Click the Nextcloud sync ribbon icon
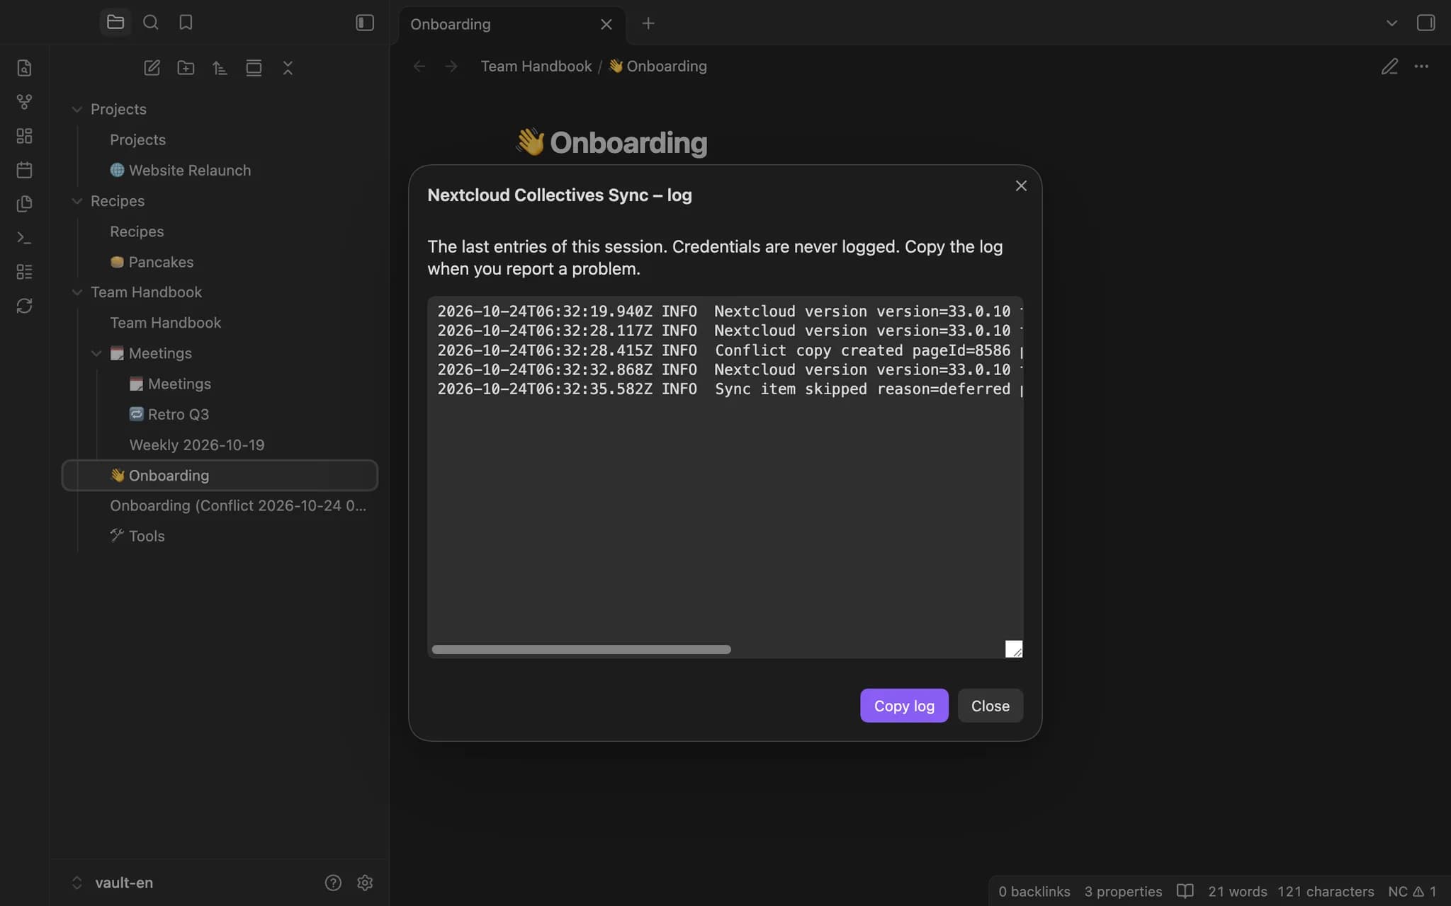This screenshot has height=906, width=1451. [24, 306]
